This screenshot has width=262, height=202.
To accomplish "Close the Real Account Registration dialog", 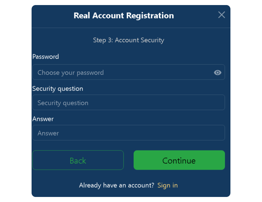I will coord(221,15).
